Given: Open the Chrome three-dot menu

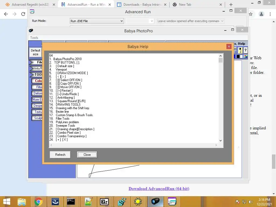Looking at the screenshot, I should tap(270, 14).
